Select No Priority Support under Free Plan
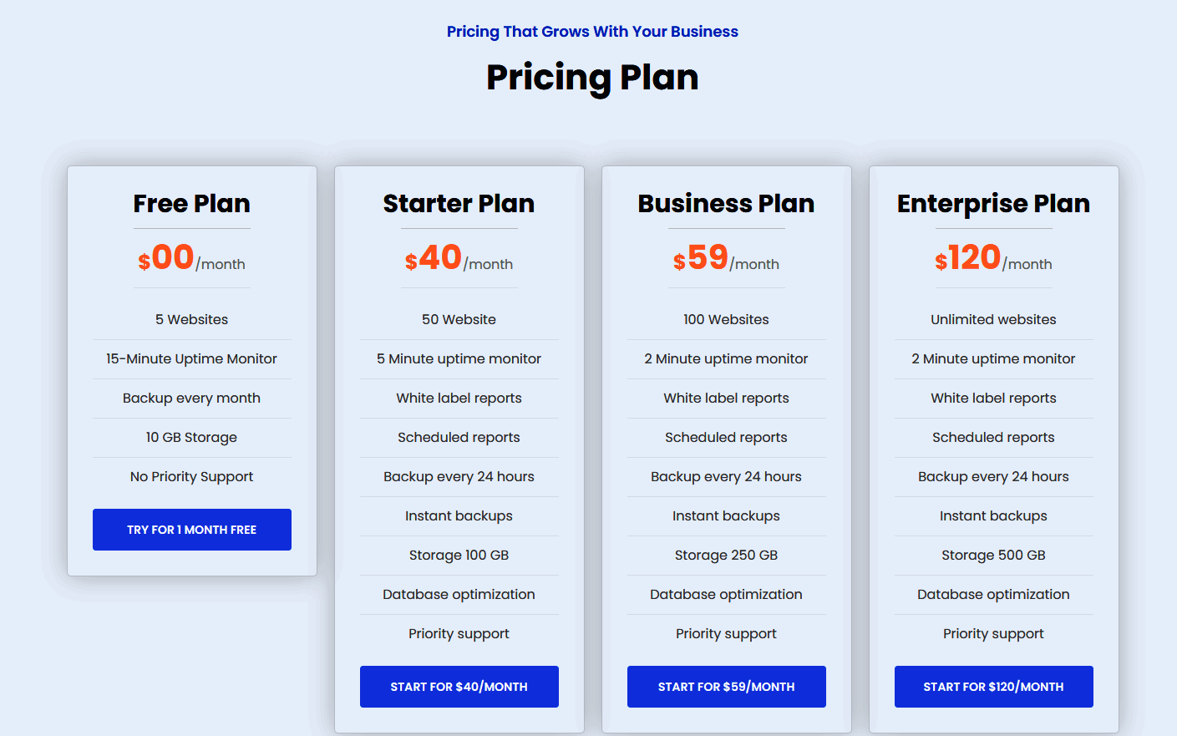1177x736 pixels. (191, 476)
